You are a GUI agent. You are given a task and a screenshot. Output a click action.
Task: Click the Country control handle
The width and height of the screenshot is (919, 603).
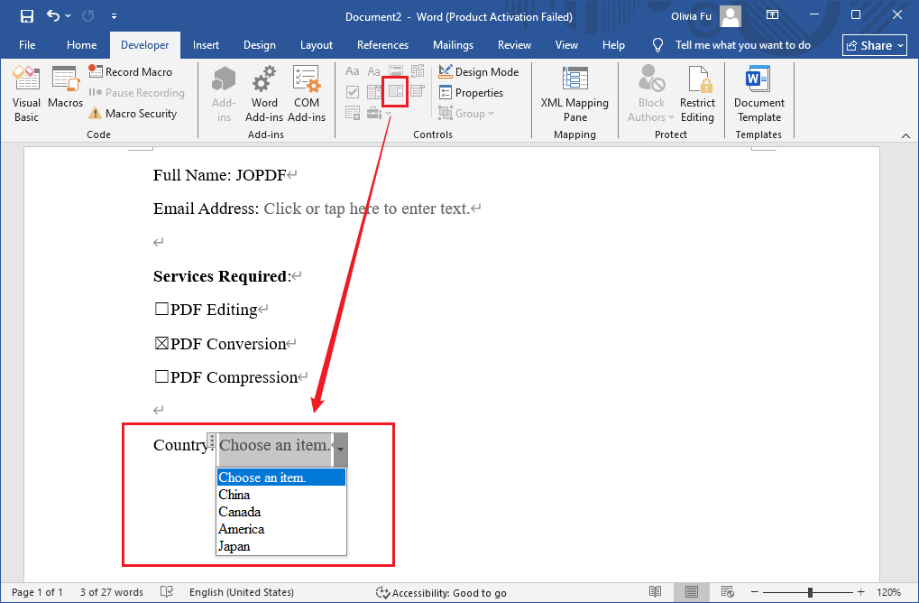212,441
